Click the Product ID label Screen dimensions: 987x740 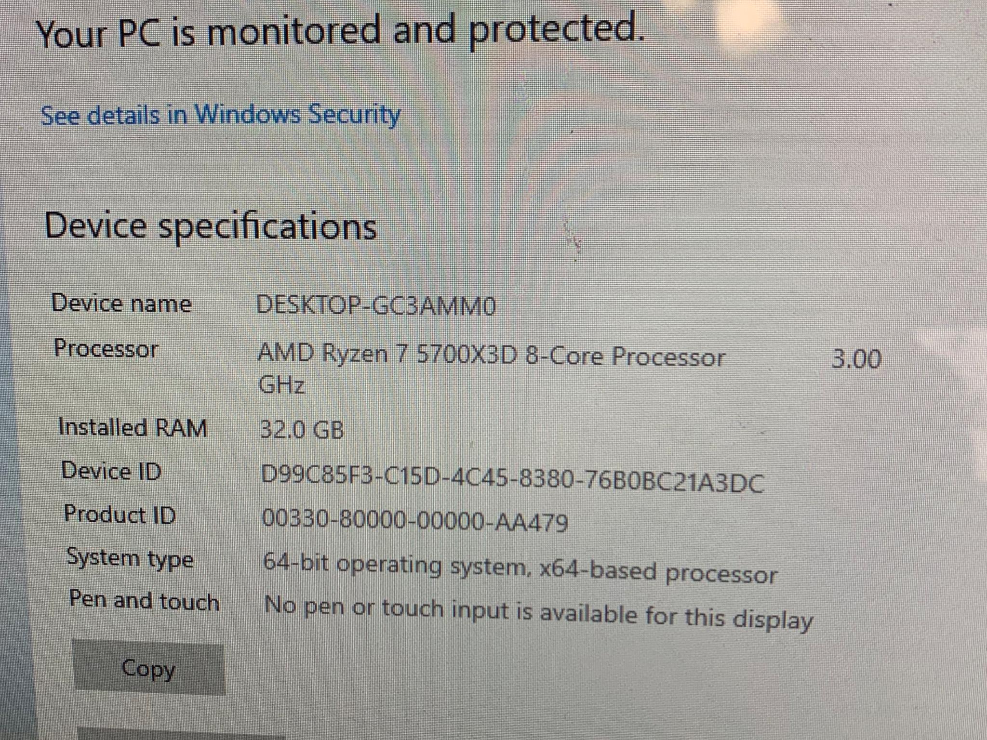click(x=120, y=514)
